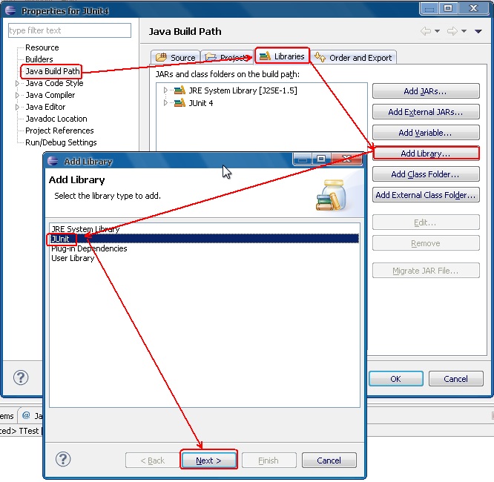Select Java Editor tree item

[x=45, y=107]
